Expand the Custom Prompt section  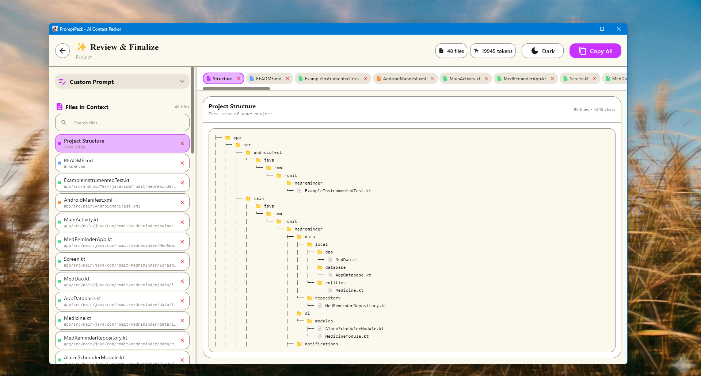pyautogui.click(x=182, y=81)
